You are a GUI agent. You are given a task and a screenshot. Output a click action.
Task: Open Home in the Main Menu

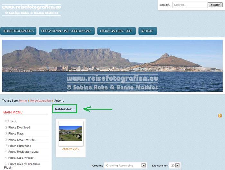coord(12,121)
